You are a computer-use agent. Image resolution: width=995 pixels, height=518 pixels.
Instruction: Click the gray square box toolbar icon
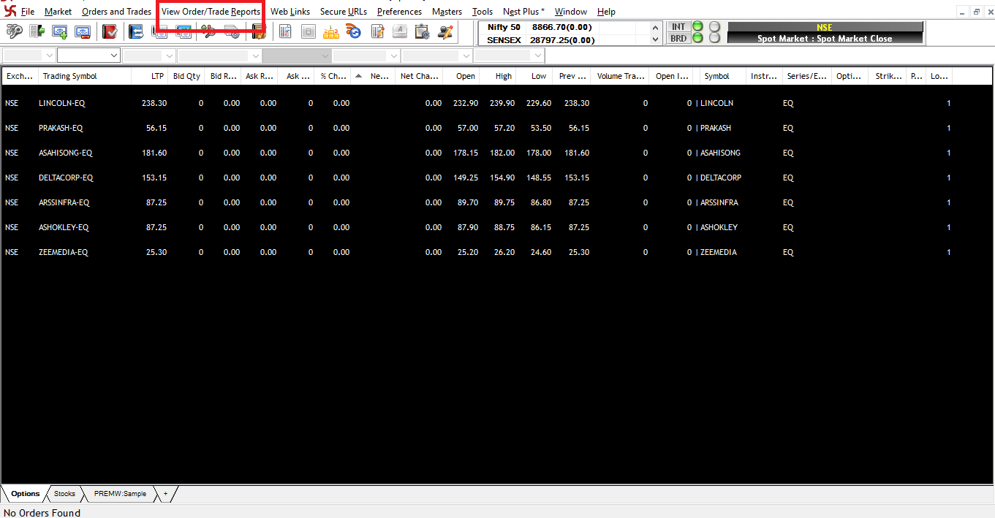pyautogui.click(x=309, y=31)
